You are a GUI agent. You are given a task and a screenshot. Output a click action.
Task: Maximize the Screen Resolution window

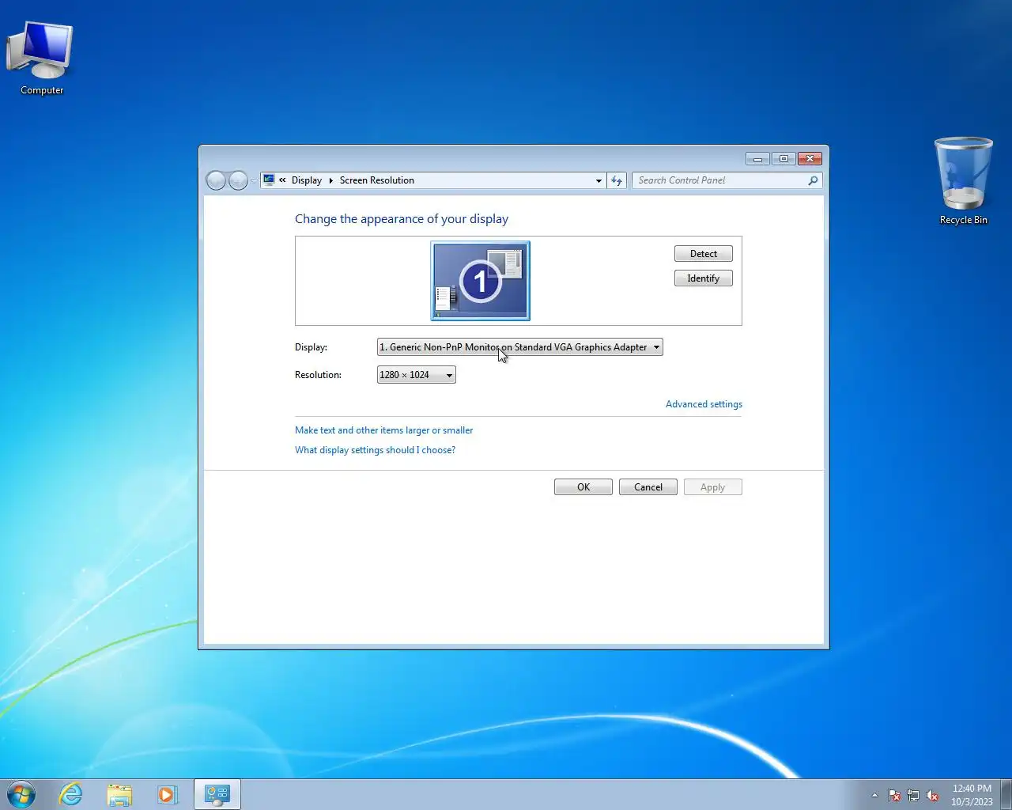click(784, 159)
